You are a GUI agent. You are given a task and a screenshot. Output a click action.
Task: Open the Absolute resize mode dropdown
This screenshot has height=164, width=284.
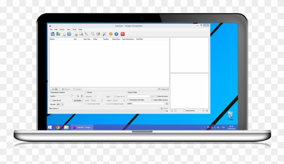(x=91, y=97)
